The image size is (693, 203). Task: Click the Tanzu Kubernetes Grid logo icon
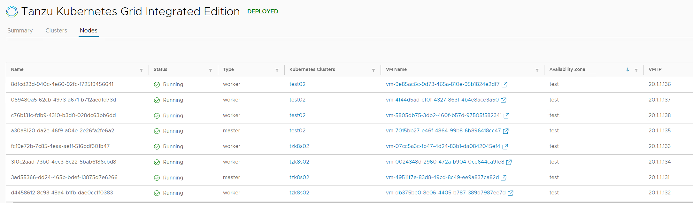pos(12,11)
